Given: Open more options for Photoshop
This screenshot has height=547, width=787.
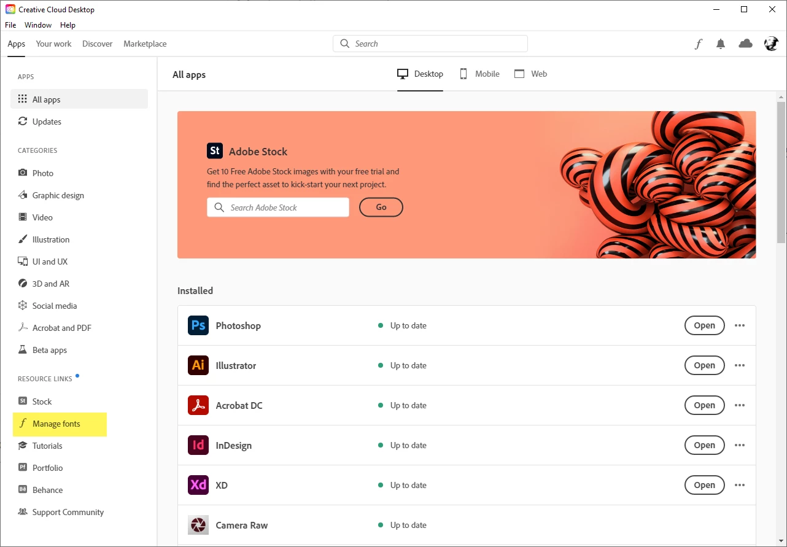Looking at the screenshot, I should (740, 325).
